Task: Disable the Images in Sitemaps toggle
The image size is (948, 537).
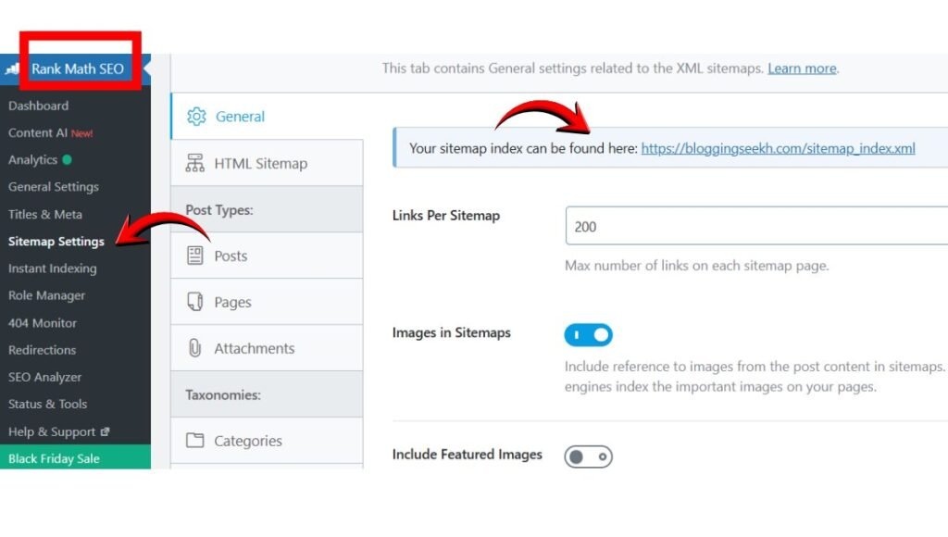Action: 589,334
